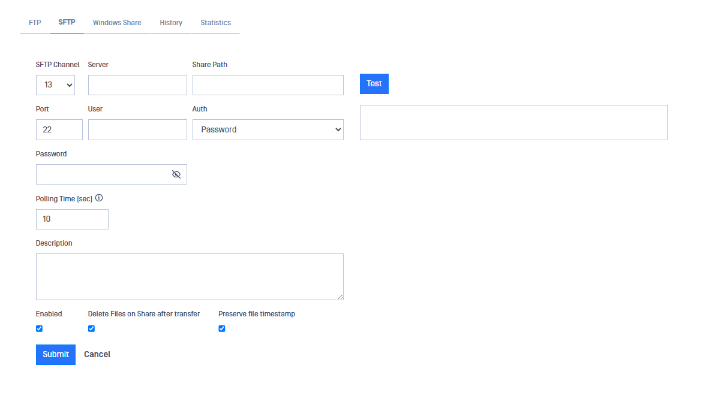
Task: Select the Port field containing 22
Action: click(x=59, y=129)
